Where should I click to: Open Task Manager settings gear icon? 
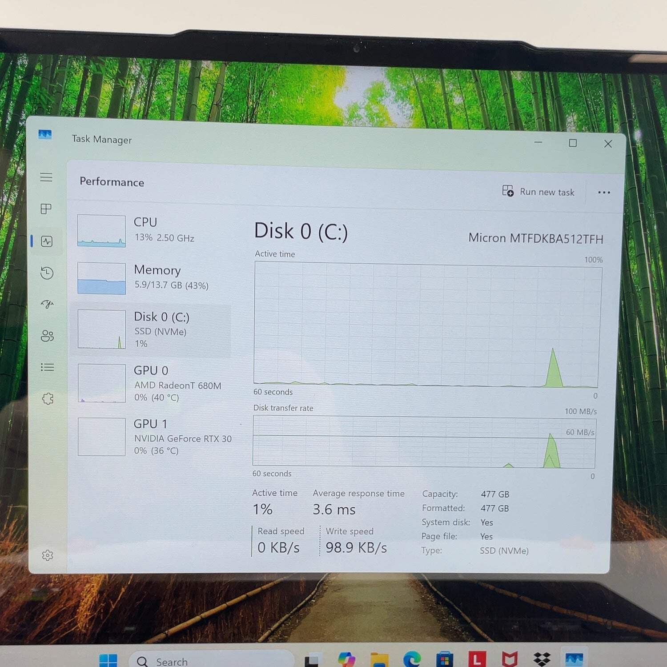[48, 555]
